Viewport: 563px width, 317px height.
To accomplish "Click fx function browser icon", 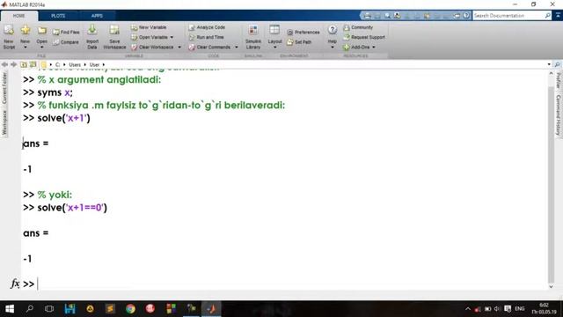I will coord(15,284).
